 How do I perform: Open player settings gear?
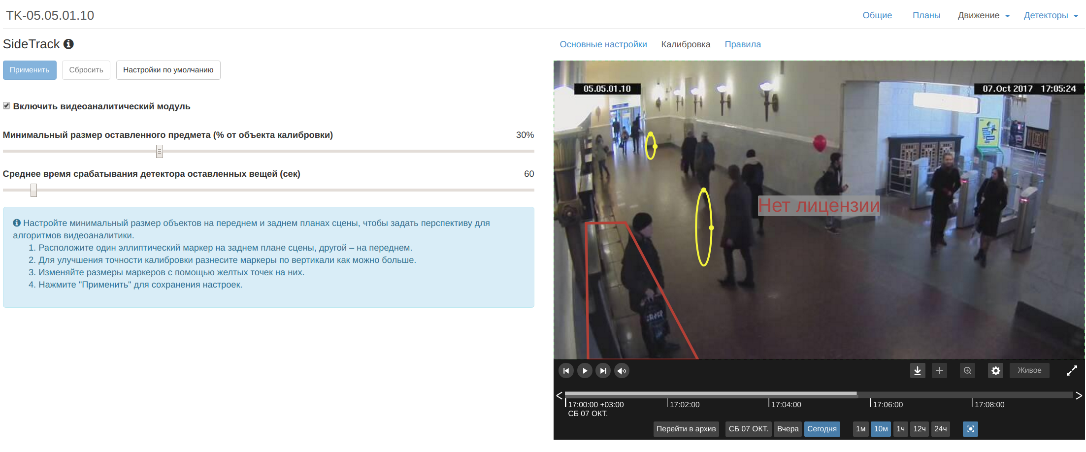[996, 371]
